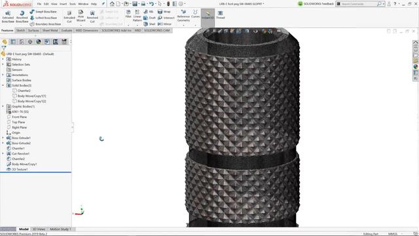Open SOLIDWORKS Feedback button
The width and height of the screenshot is (419, 236).
pos(316,4)
